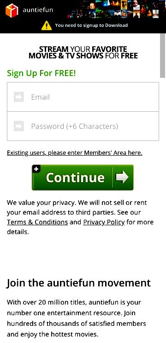
Task: Click the 20 million titles description paragraph
Action: pos(77,318)
